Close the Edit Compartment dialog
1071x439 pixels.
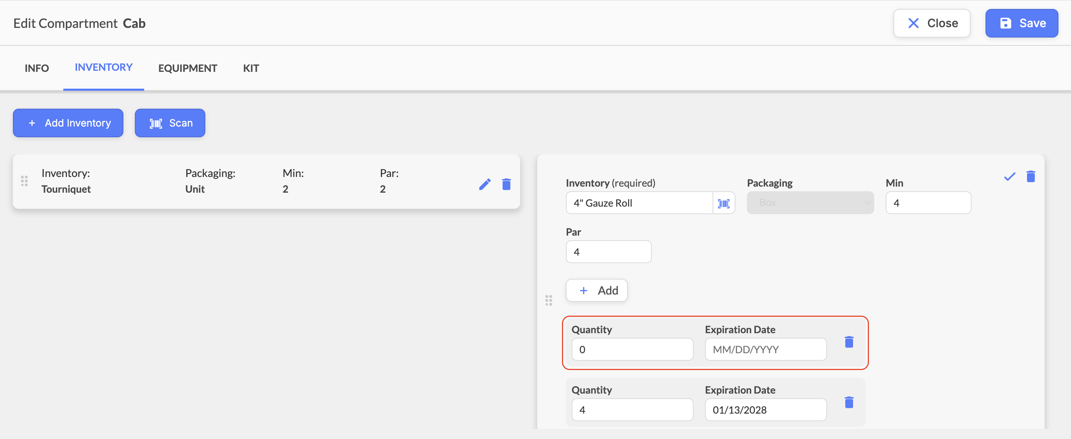[932, 23]
